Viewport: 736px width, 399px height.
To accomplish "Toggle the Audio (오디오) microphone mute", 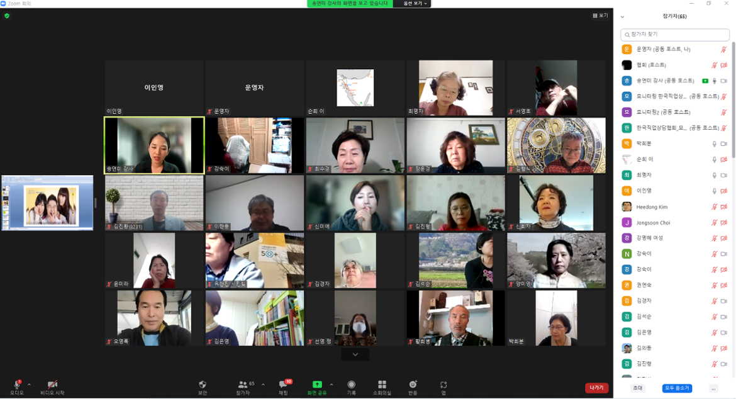I will [17, 385].
